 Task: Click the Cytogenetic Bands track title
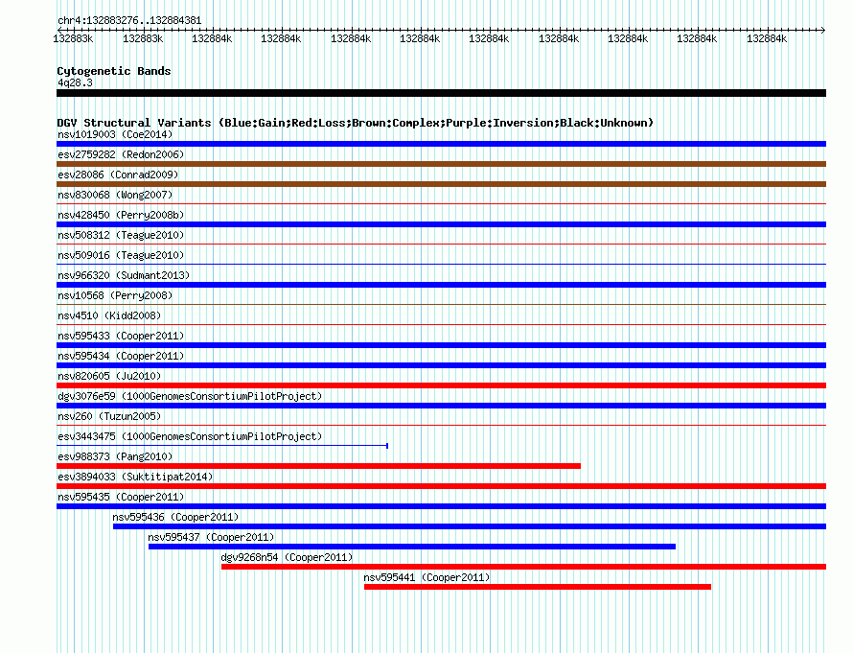click(114, 71)
